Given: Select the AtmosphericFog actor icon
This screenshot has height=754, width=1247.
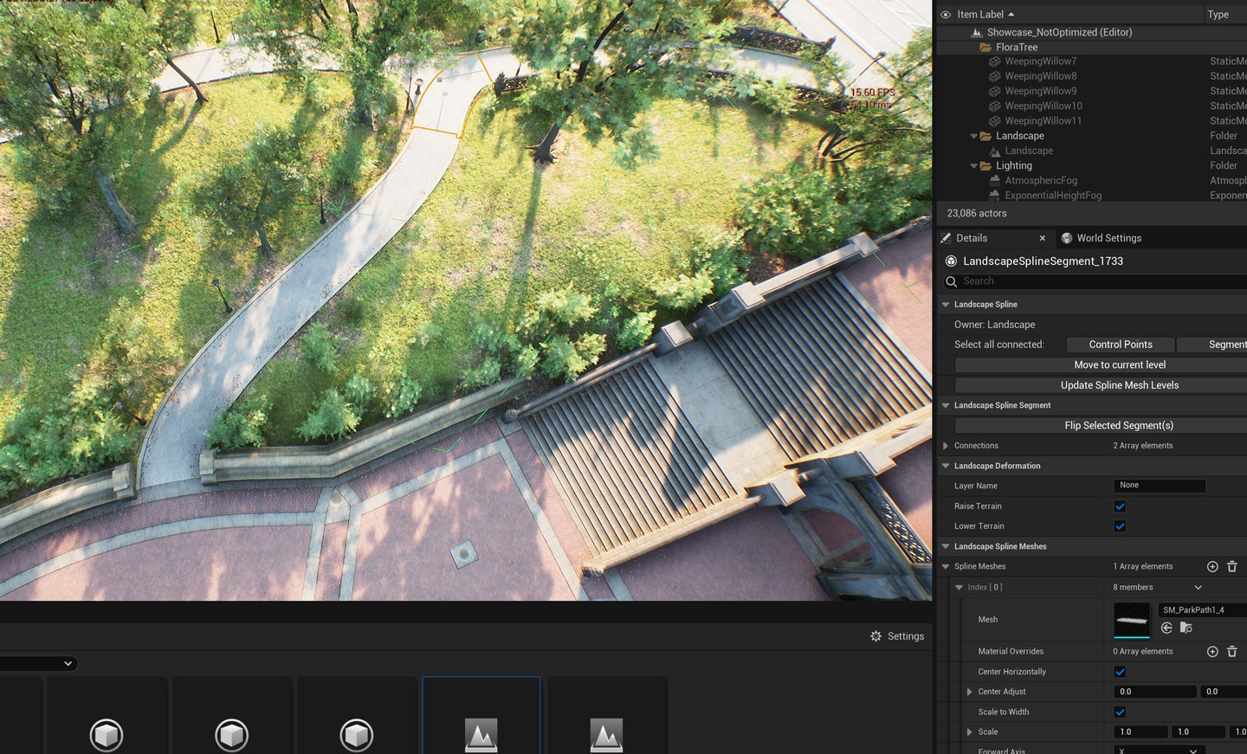Looking at the screenshot, I should click(x=995, y=180).
